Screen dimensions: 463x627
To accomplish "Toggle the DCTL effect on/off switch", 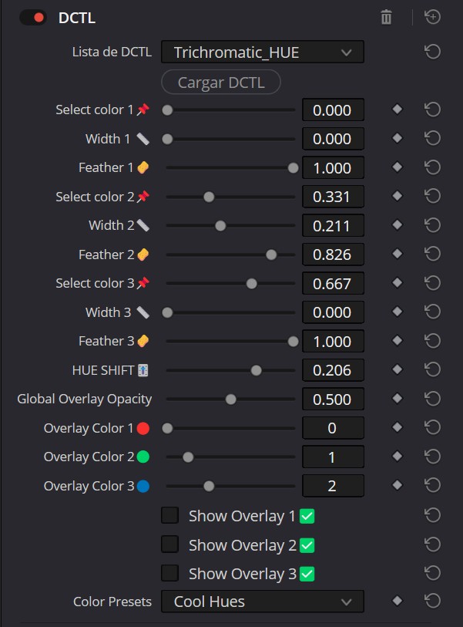I will [33, 17].
